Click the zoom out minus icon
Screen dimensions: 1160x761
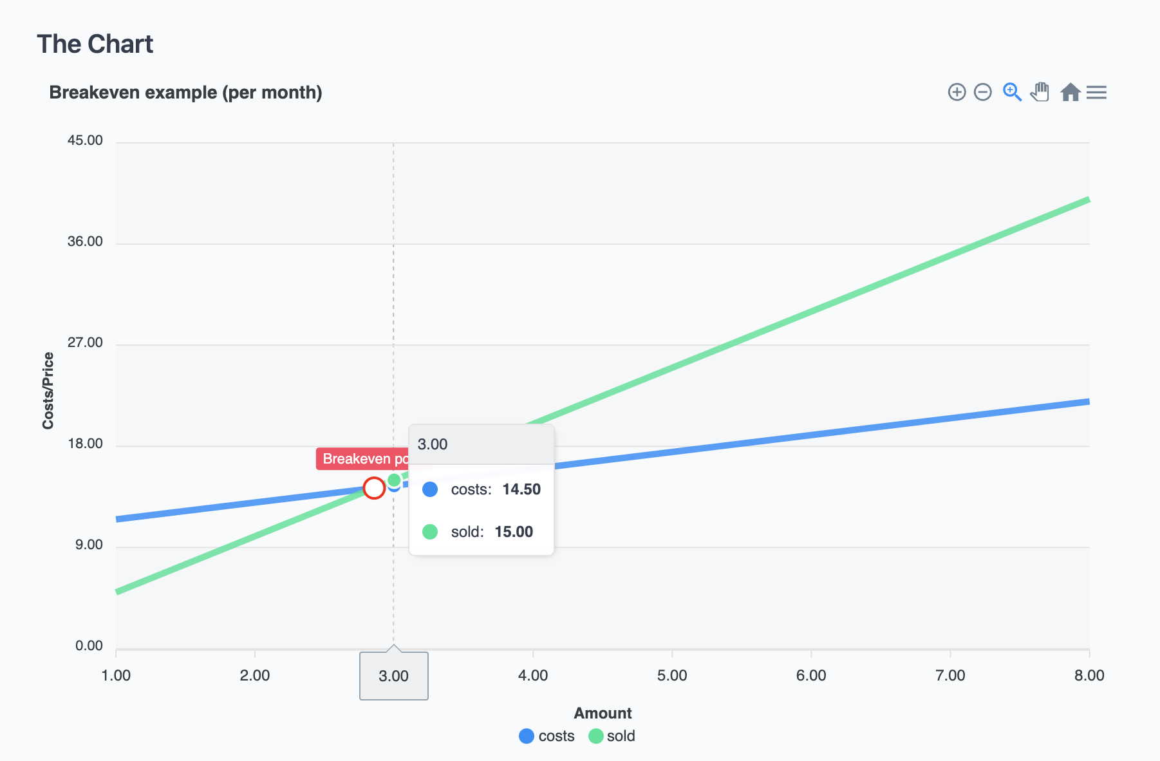pos(982,93)
